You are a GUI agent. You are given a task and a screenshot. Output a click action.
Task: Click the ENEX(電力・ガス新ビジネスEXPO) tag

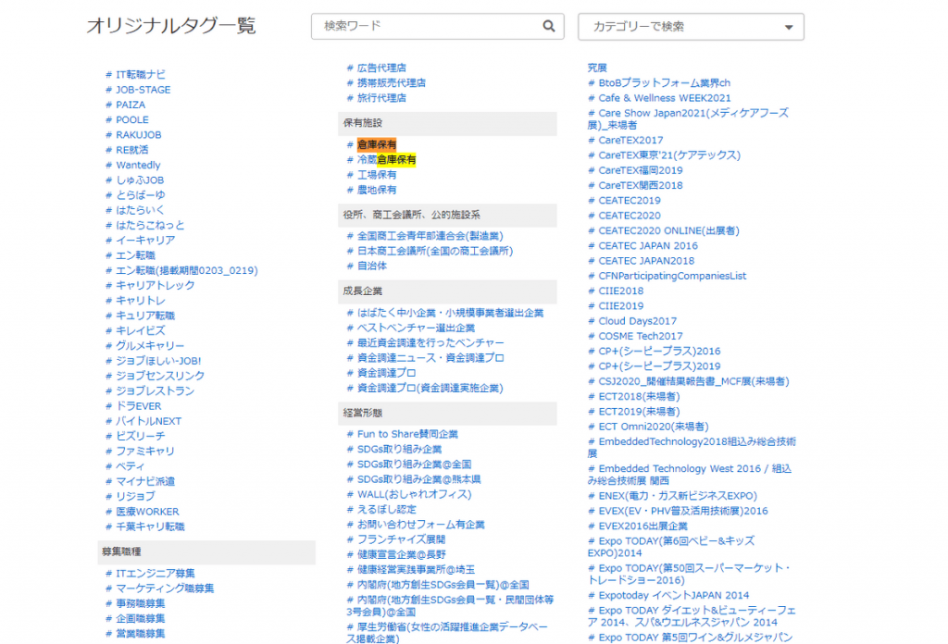click(678, 496)
